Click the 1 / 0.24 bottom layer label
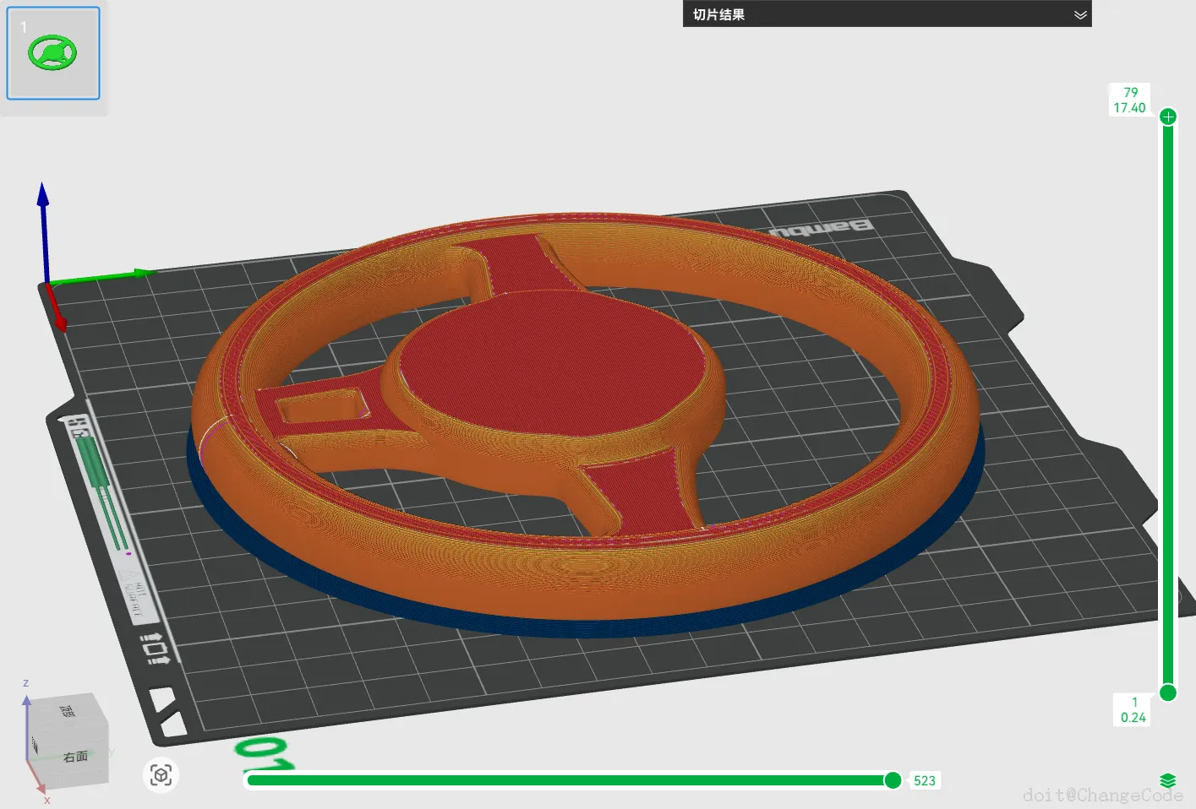1196x809 pixels. tap(1133, 709)
